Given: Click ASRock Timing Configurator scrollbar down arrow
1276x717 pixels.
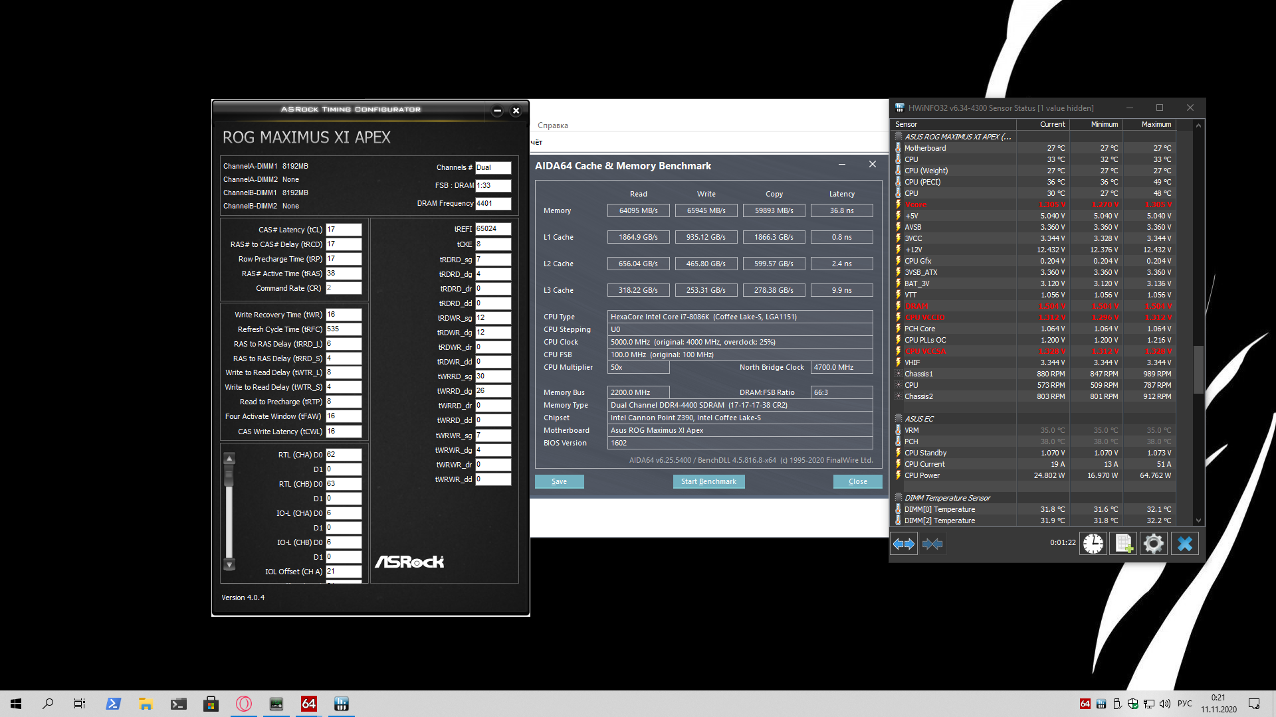Looking at the screenshot, I should click(x=229, y=565).
